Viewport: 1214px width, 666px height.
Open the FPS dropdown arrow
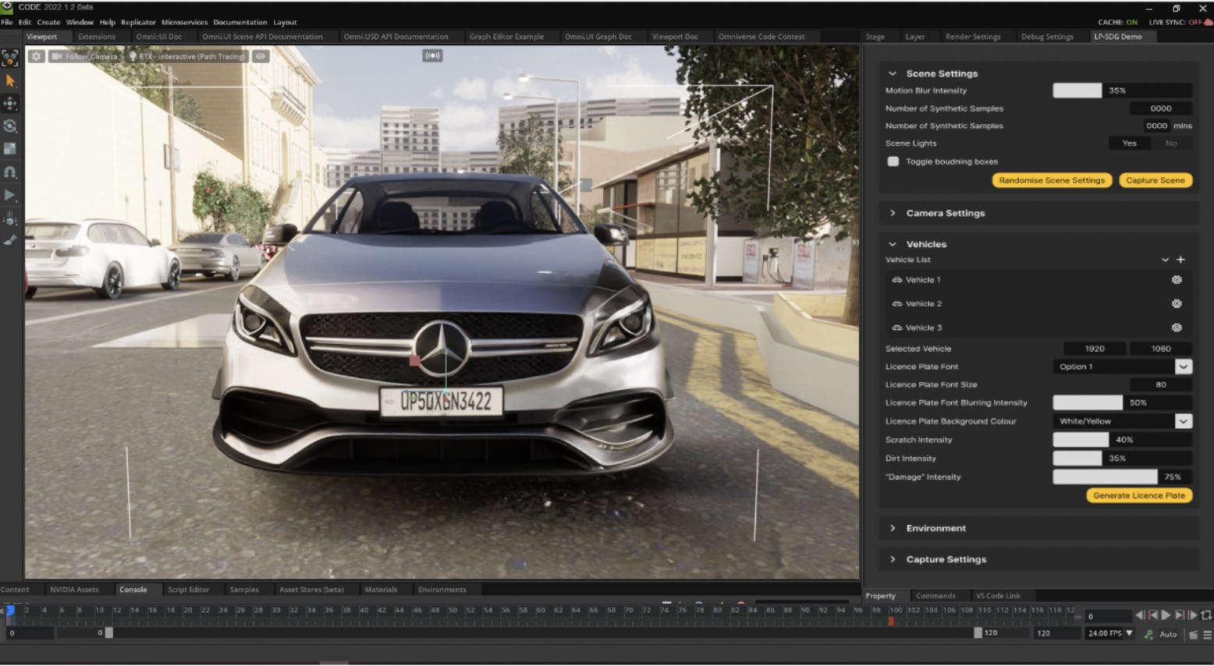(x=1129, y=633)
